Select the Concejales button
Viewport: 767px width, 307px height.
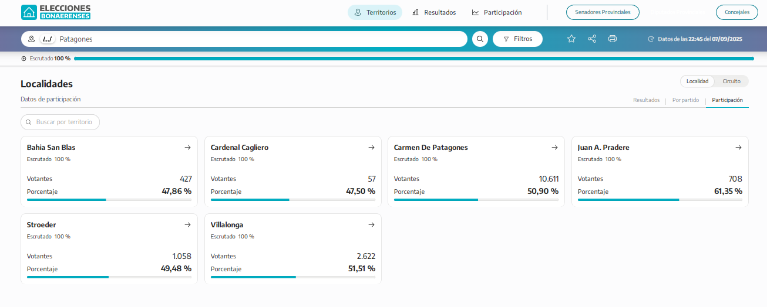736,12
